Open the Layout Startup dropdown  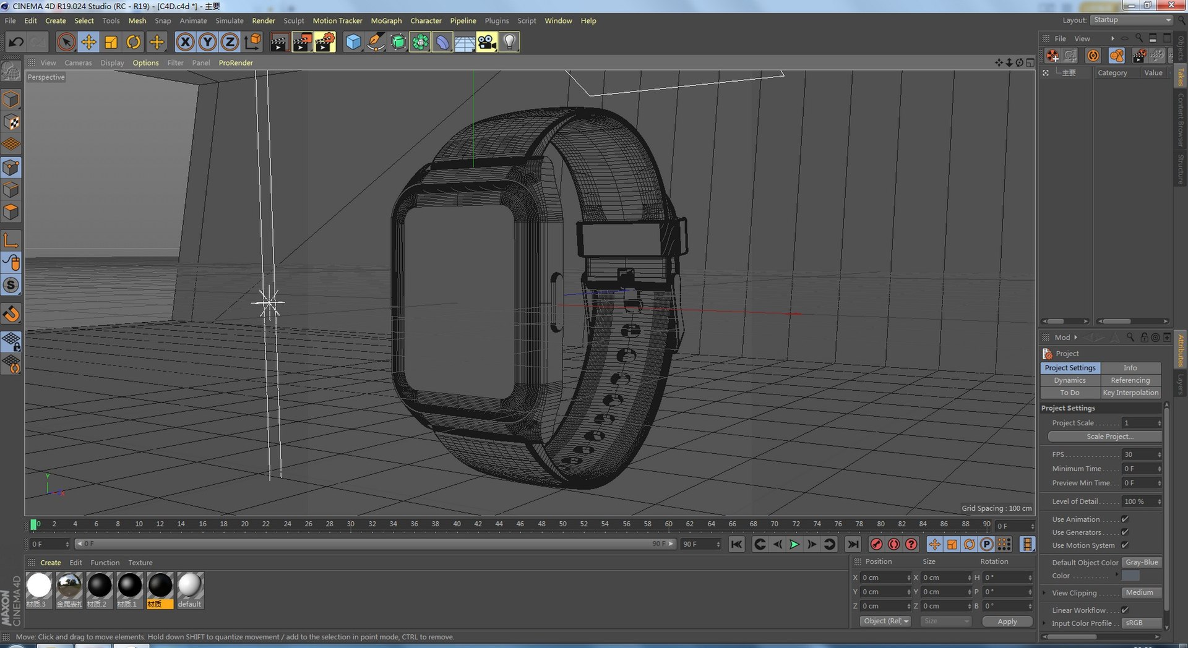(x=1132, y=20)
